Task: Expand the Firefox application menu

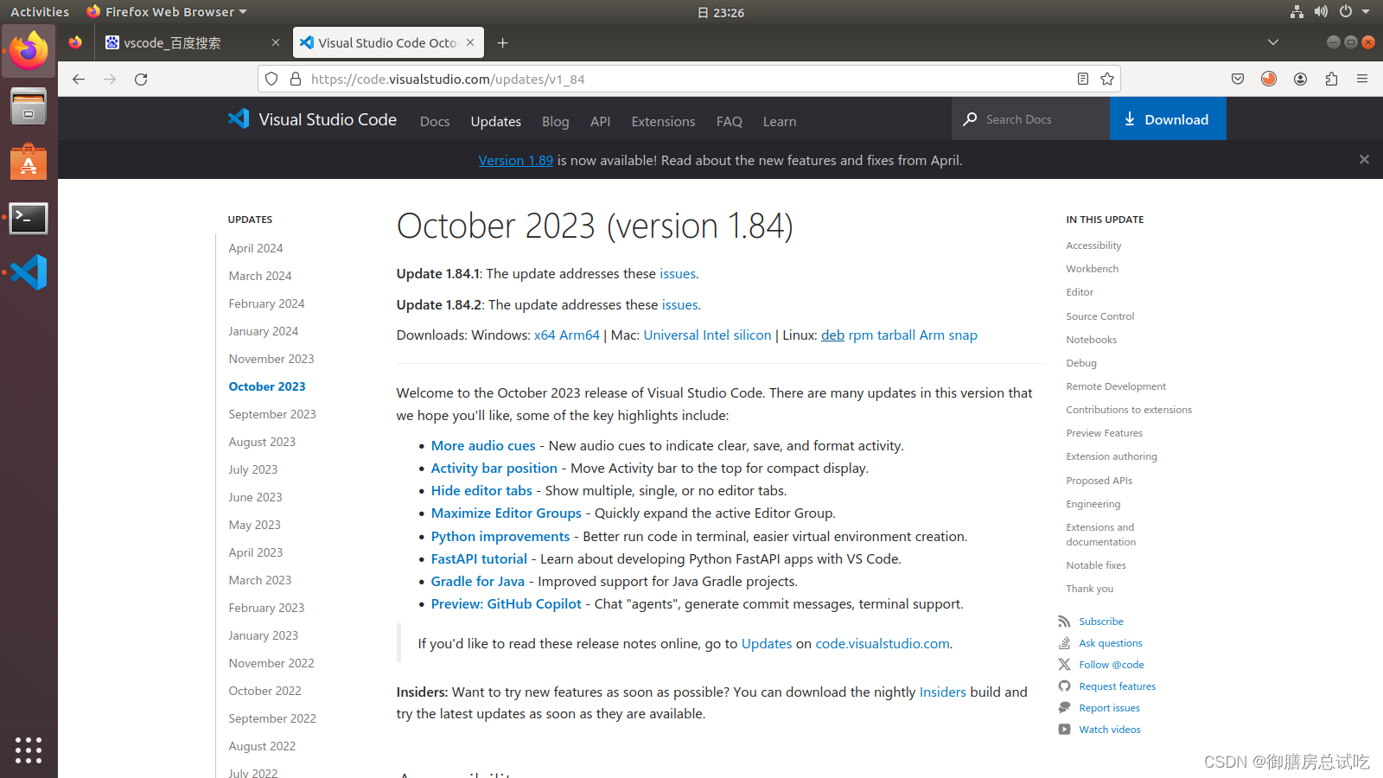Action: 1362,79
